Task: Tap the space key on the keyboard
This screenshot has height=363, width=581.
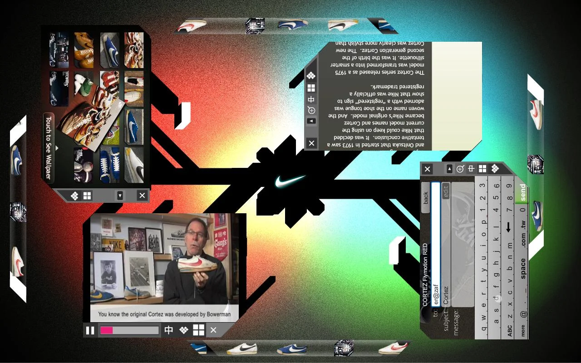Action: (x=522, y=269)
